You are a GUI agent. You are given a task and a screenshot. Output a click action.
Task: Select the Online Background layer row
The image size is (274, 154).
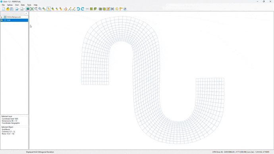pyautogui.click(x=14, y=17)
